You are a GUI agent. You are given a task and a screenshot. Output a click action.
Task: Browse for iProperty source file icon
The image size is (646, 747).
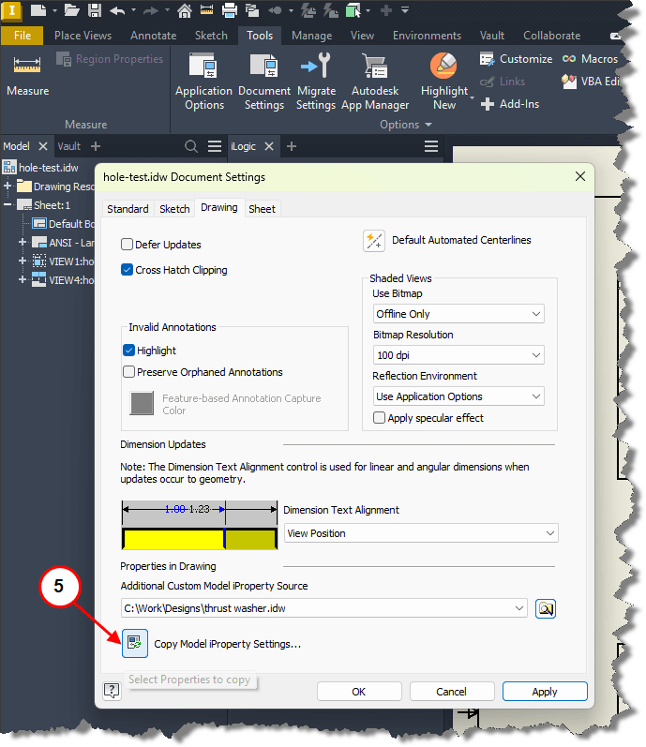point(546,609)
